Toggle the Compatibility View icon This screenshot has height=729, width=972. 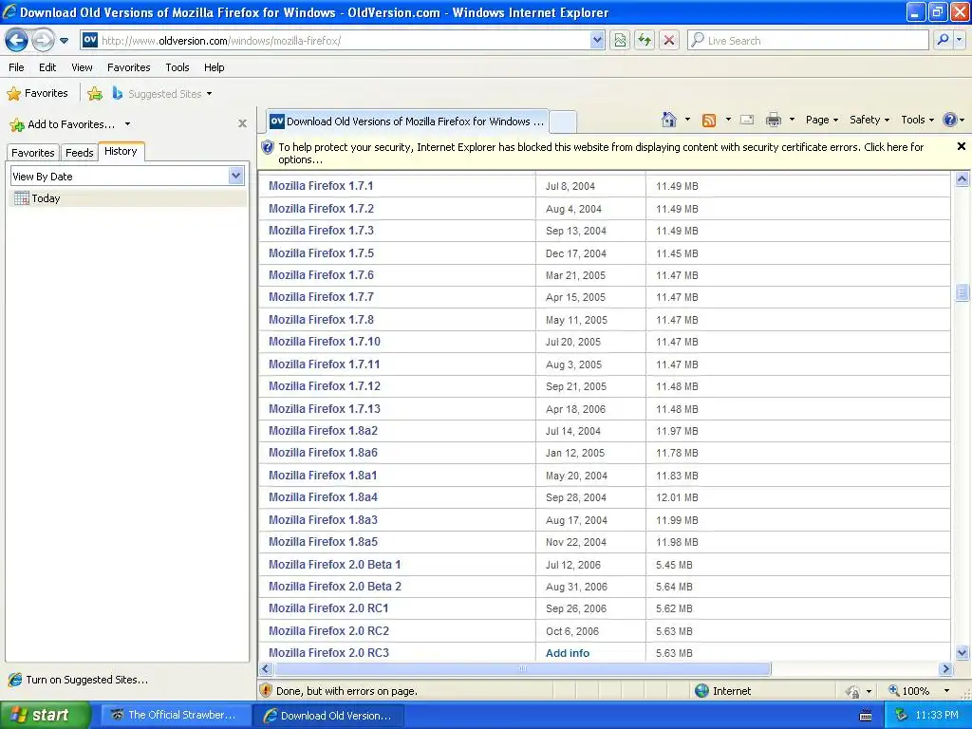pyautogui.click(x=620, y=41)
